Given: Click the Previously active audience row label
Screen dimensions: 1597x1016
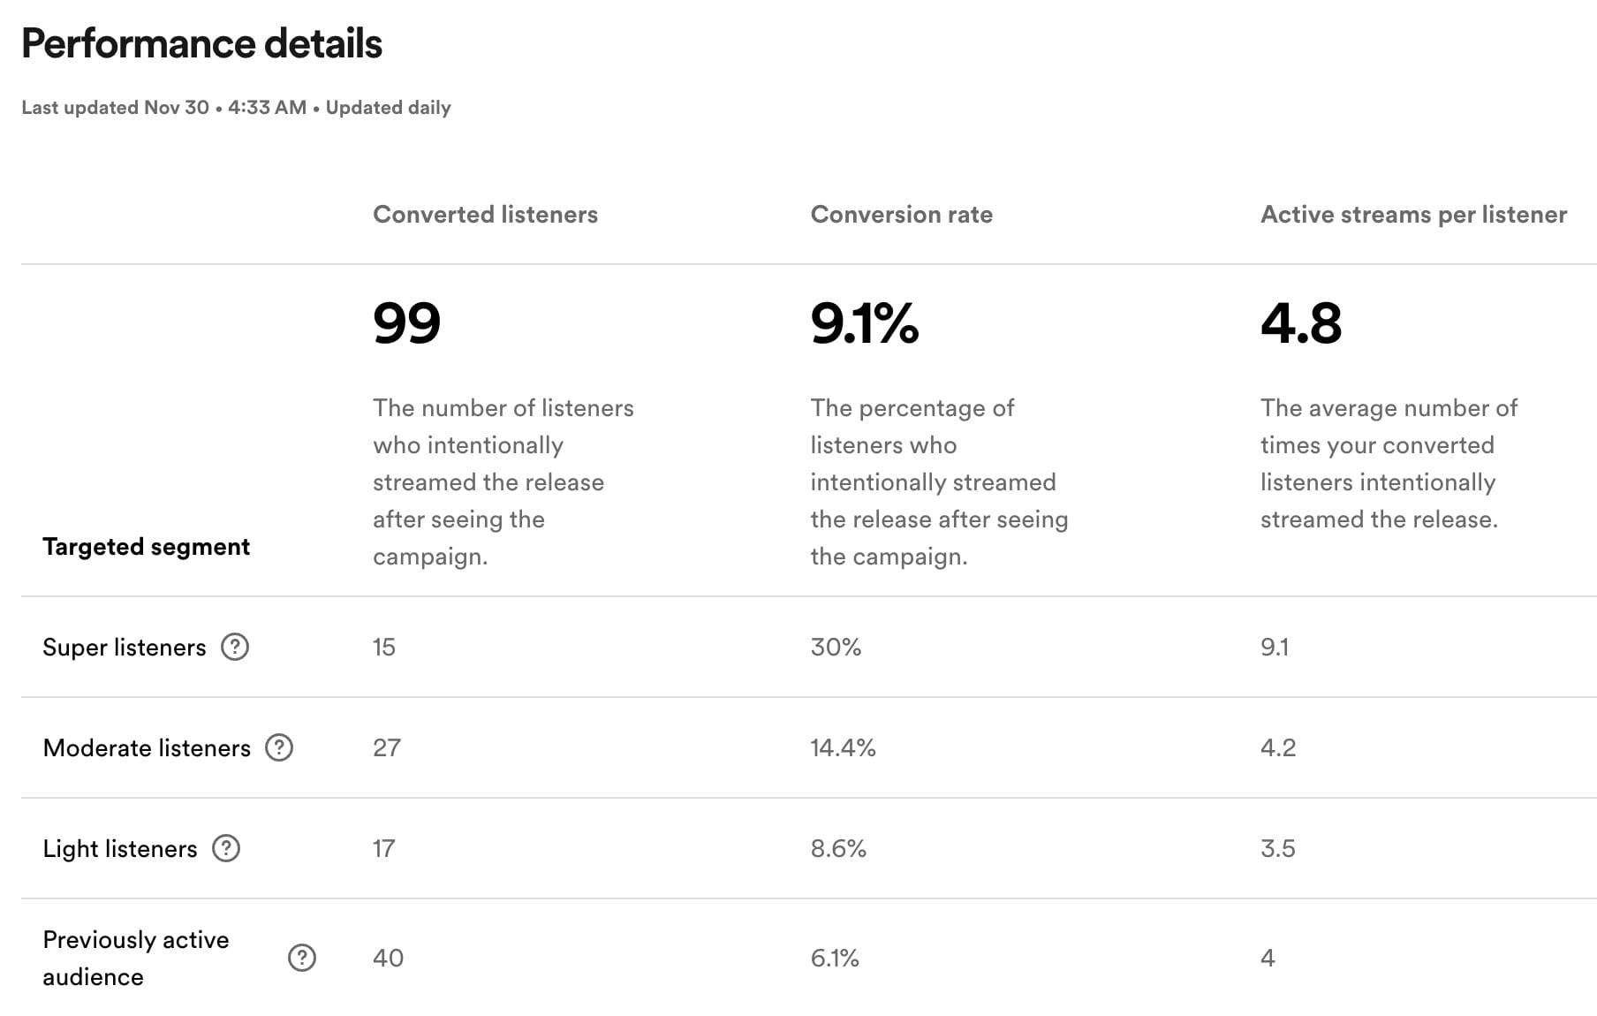Looking at the screenshot, I should pos(135,958).
